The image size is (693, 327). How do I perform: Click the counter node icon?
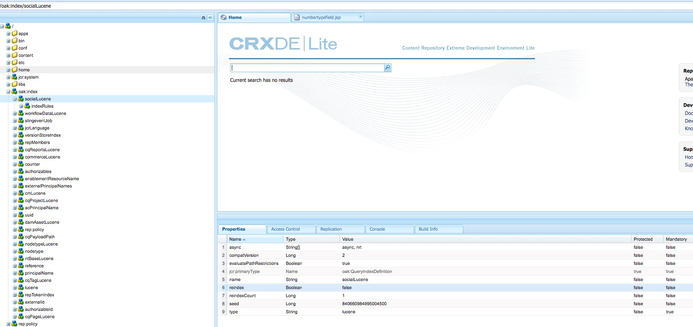coord(21,164)
